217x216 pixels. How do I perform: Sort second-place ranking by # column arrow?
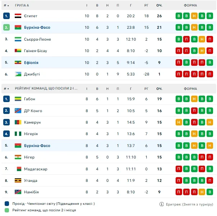click(x=8, y=88)
